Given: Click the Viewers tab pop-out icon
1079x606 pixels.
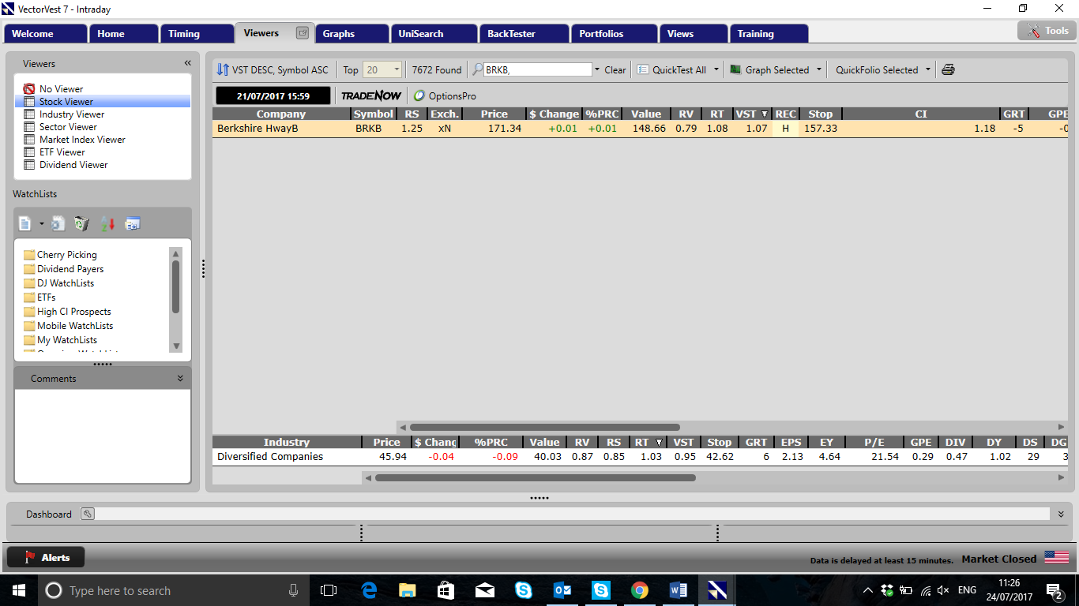Looking at the screenshot, I should click(302, 33).
